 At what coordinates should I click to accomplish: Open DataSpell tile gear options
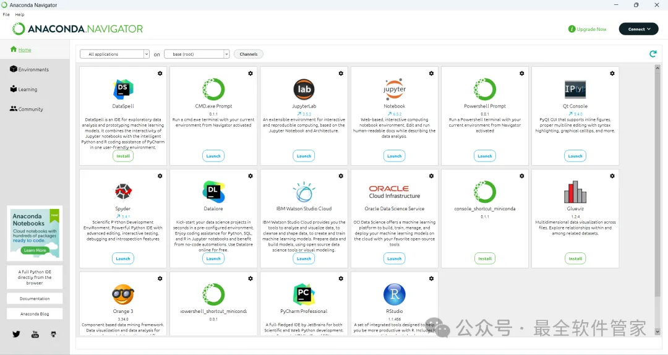[x=160, y=74]
